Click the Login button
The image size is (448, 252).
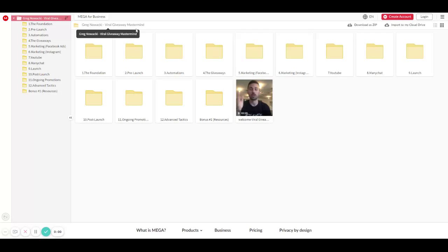pyautogui.click(x=424, y=17)
